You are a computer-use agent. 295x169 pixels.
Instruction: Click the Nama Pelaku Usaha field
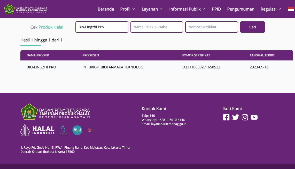pyautogui.click(x=157, y=27)
